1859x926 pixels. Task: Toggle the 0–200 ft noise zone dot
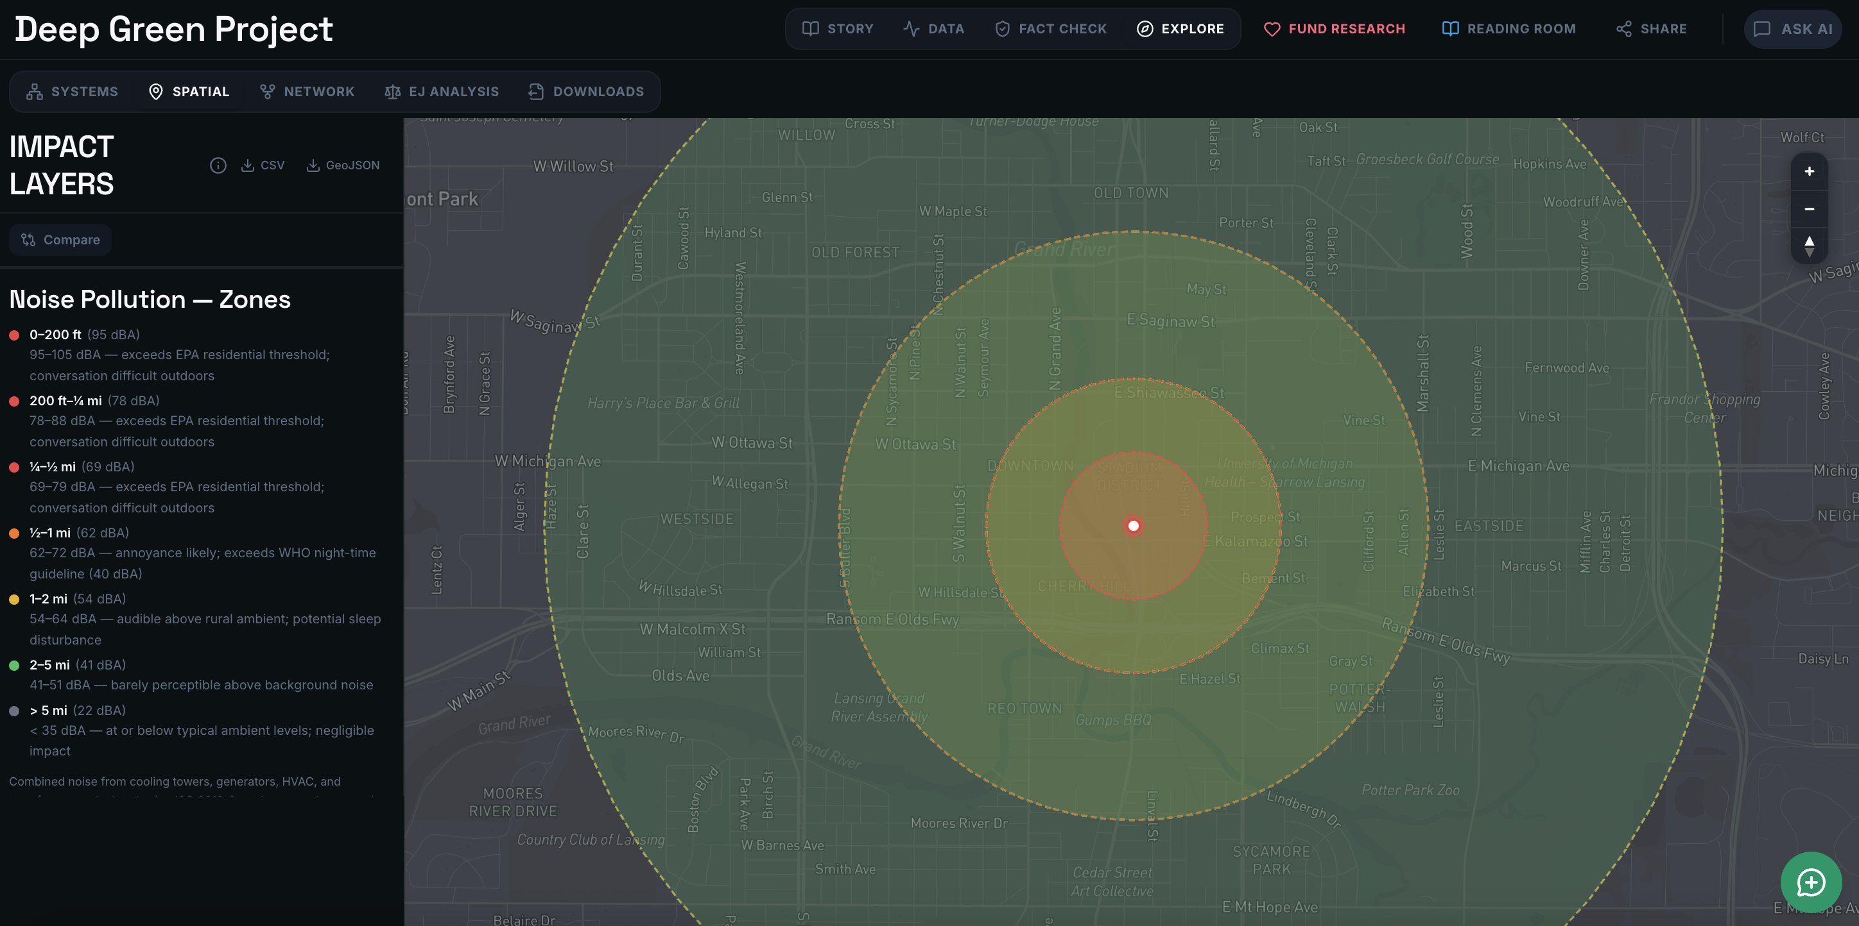(x=13, y=334)
